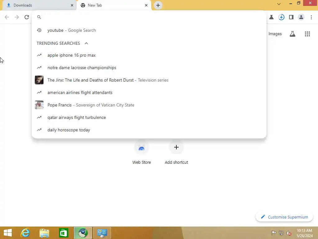Open the Windows Start button
The image size is (318, 239).
tap(8, 233)
